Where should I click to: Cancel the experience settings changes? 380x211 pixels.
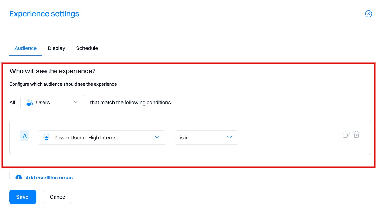pyautogui.click(x=58, y=197)
